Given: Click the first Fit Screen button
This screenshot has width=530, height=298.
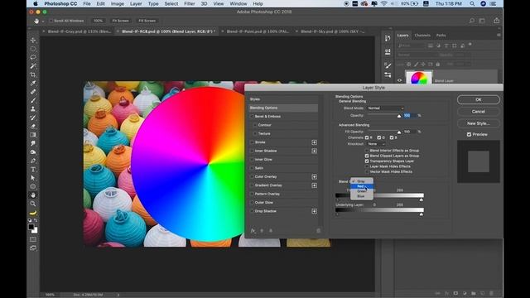Looking at the screenshot, I should click(120, 21).
